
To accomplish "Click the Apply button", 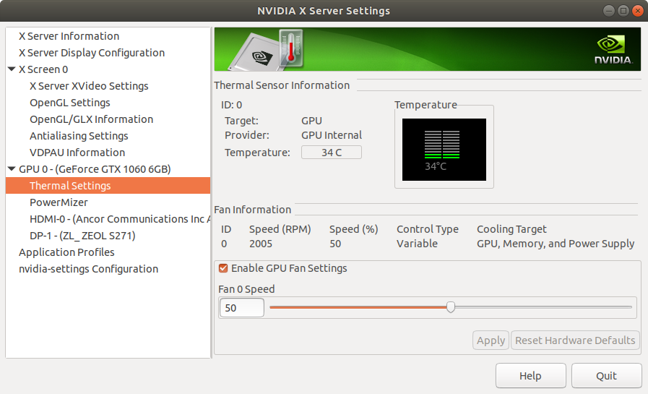I will click(x=491, y=341).
